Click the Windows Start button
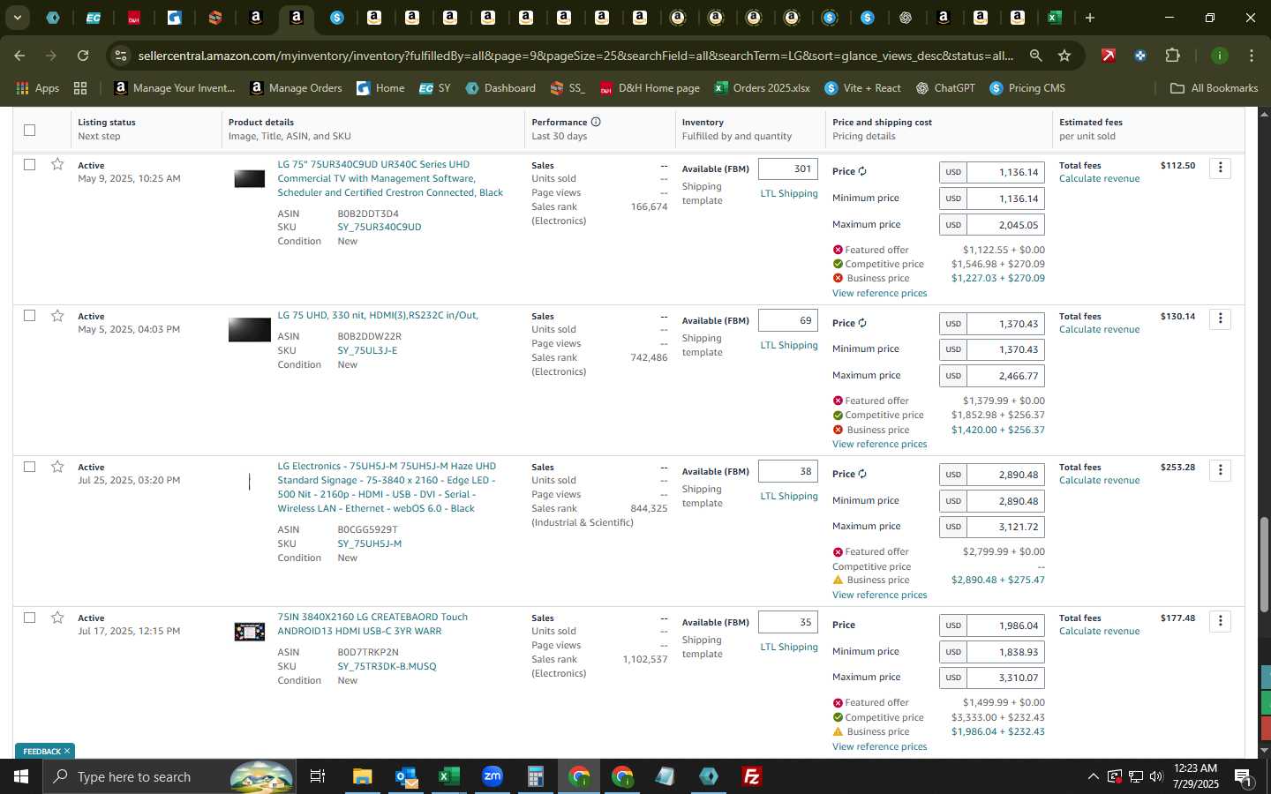 (x=21, y=776)
